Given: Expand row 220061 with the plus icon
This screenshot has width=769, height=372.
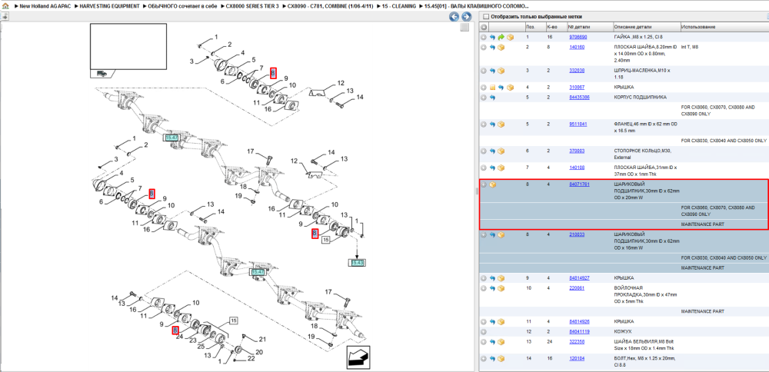Looking at the screenshot, I should pos(484,288).
